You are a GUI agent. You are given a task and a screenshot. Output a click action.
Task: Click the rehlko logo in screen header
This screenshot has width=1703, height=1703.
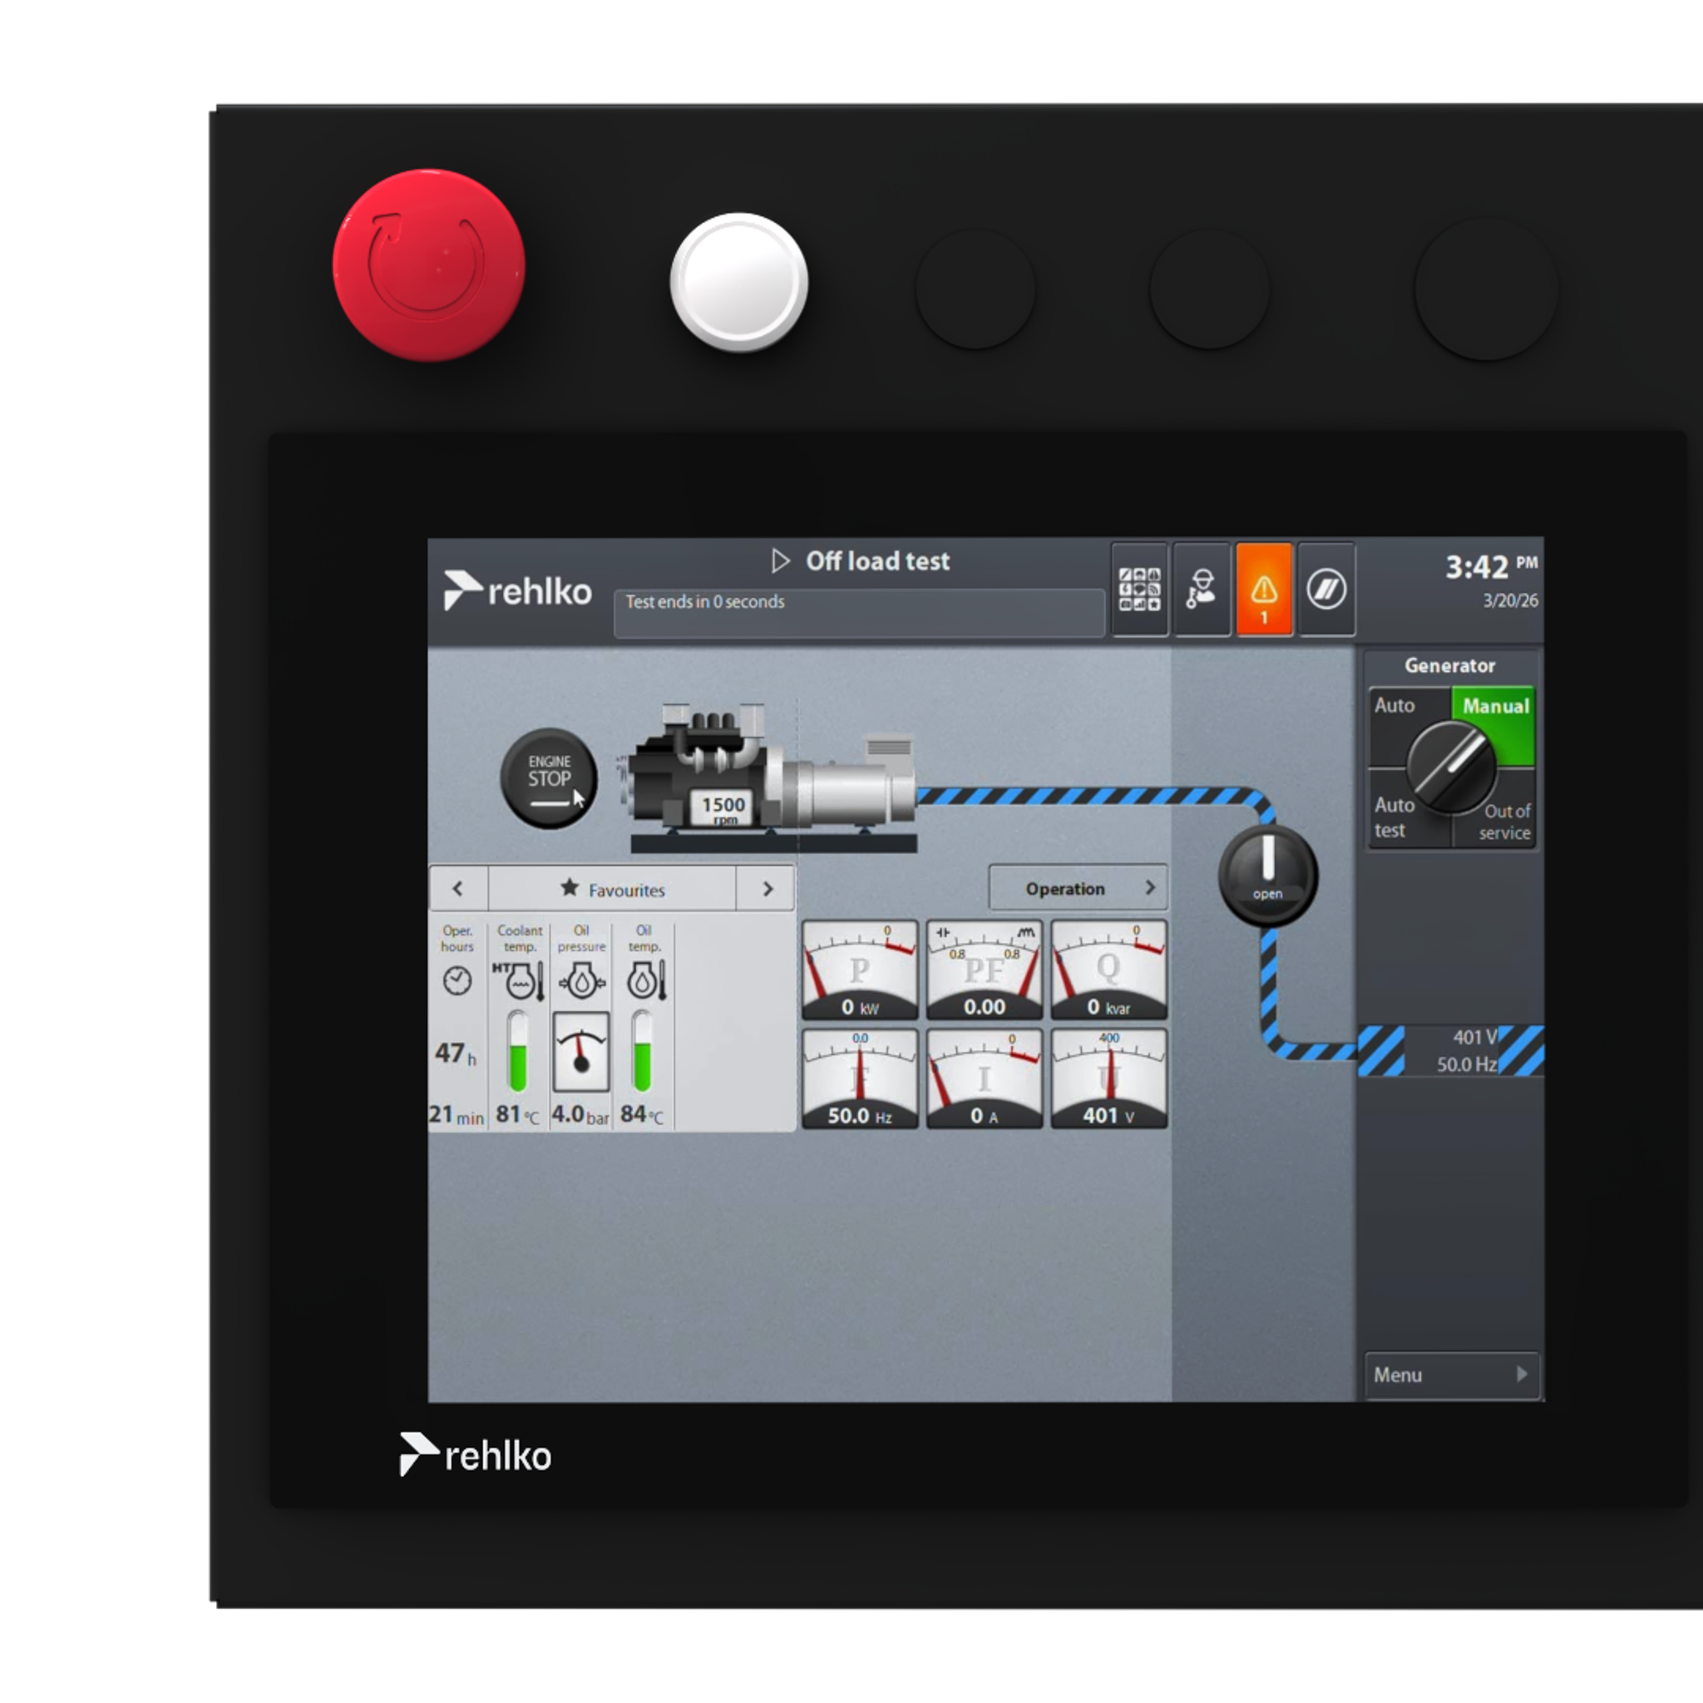click(x=518, y=590)
